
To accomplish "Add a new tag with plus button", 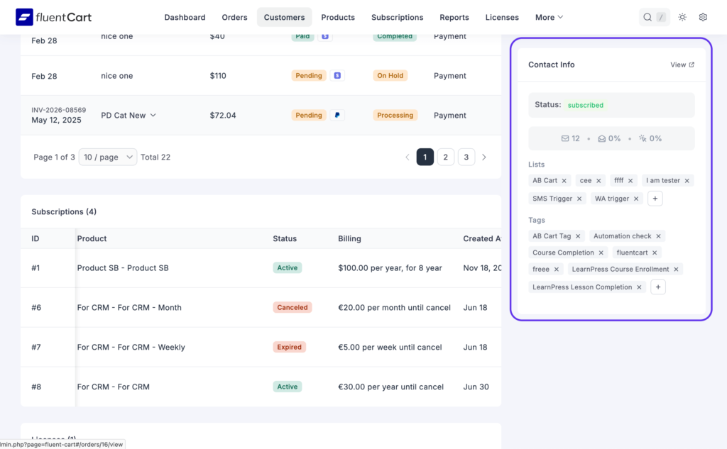I will point(658,287).
